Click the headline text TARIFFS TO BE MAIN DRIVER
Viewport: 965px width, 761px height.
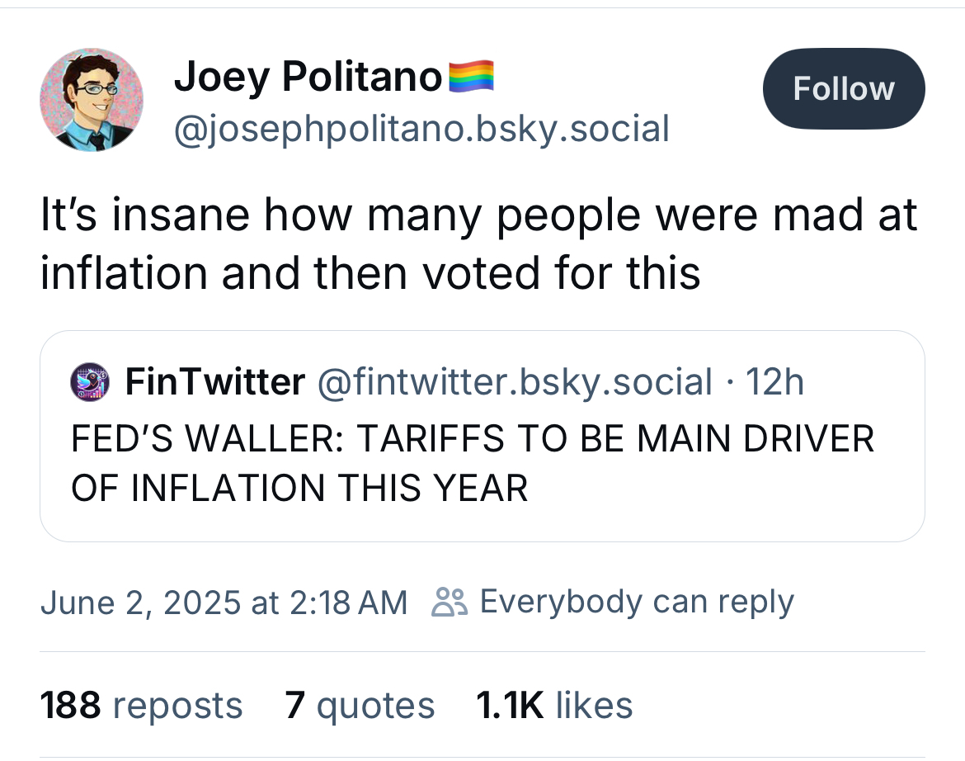(614, 438)
